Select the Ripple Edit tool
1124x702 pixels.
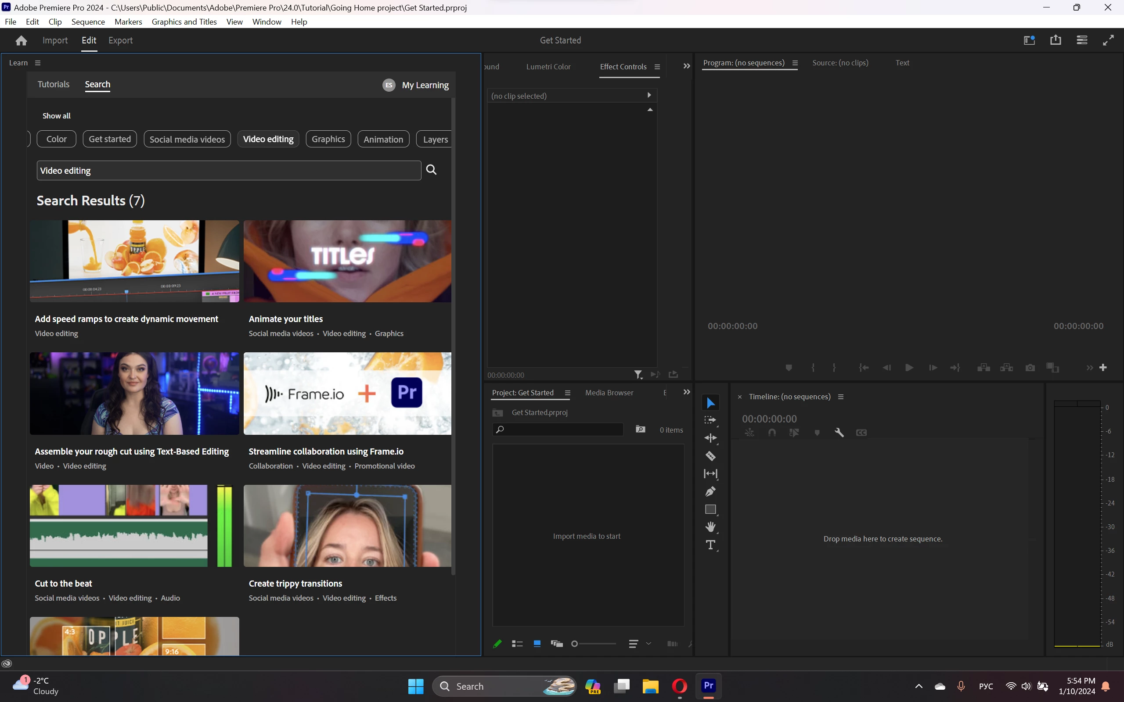(x=710, y=438)
